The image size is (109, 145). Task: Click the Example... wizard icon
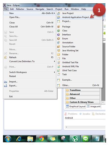click(59, 80)
